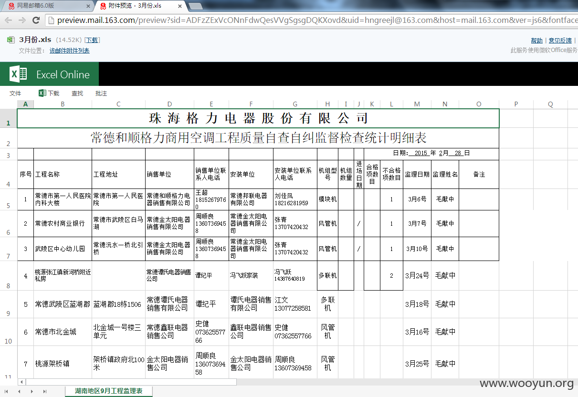Open the 批注 command
578x397 pixels.
(x=101, y=94)
